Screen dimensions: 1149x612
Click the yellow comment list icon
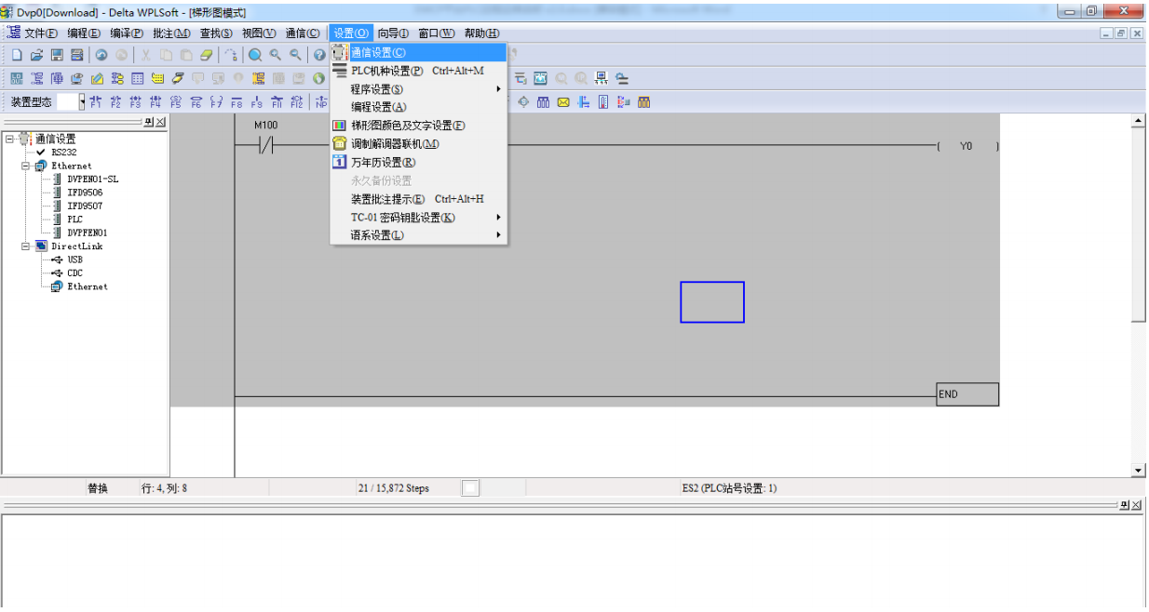(x=157, y=78)
